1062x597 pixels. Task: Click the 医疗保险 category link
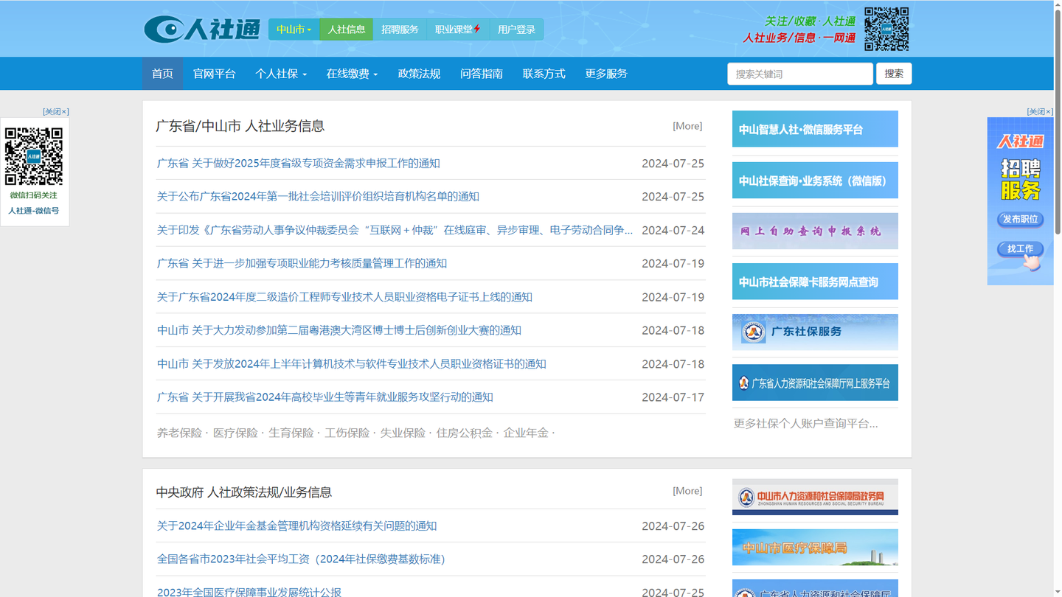(x=235, y=433)
